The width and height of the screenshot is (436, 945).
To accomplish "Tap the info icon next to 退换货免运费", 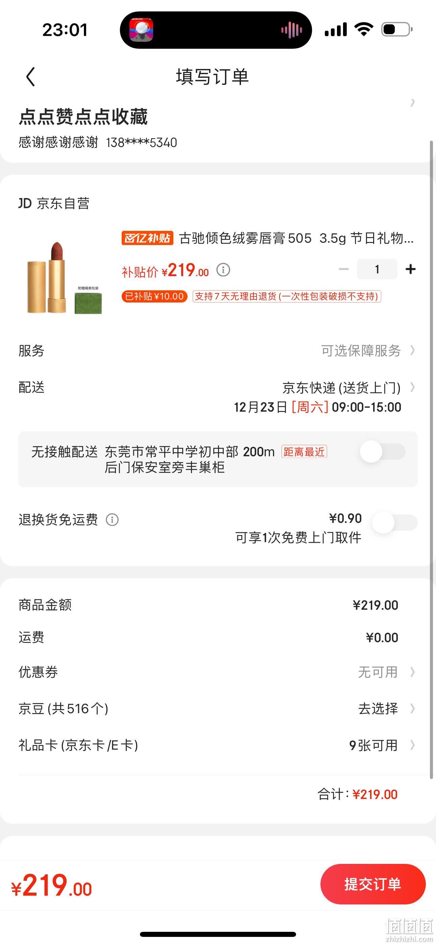I will [x=112, y=520].
